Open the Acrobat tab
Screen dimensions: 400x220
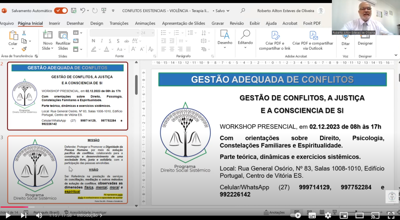point(290,23)
